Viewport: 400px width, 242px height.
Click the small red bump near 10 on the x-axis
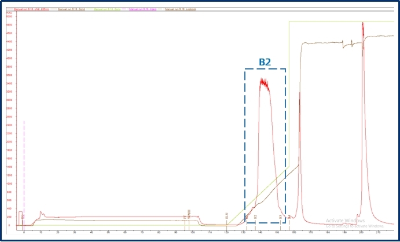coord(41,213)
